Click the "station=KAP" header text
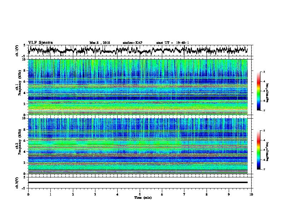 point(133,43)
